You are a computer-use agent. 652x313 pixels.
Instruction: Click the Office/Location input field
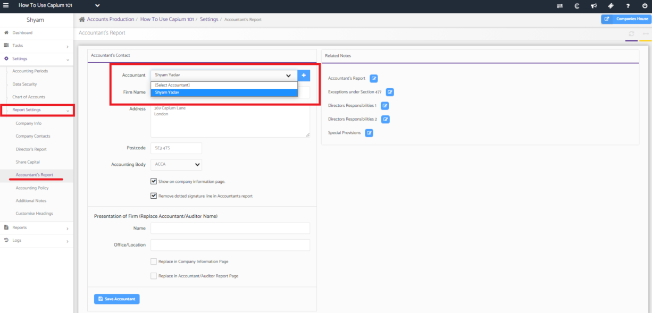coord(230,245)
